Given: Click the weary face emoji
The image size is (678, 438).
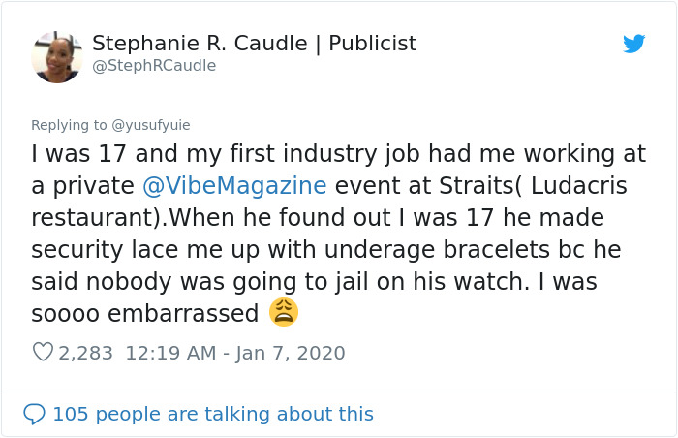Looking at the screenshot, I should click(284, 312).
